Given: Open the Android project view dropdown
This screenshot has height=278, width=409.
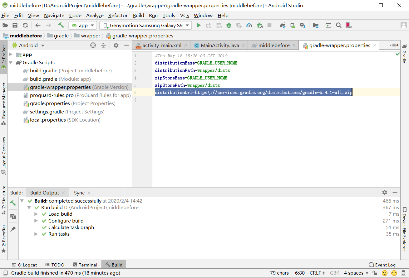Looking at the screenshot, I should click(x=28, y=45).
